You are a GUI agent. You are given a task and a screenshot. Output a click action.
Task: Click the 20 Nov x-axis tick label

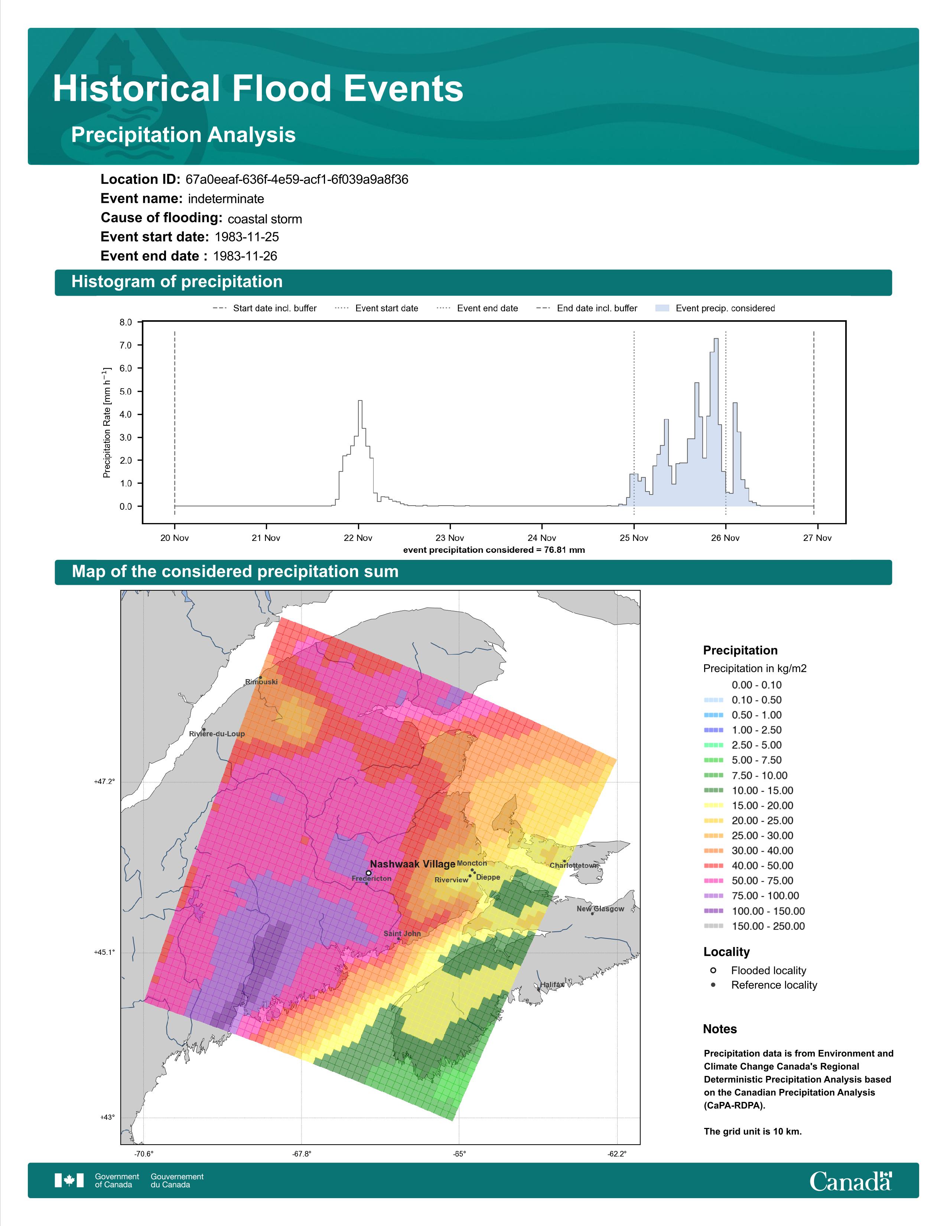click(175, 538)
